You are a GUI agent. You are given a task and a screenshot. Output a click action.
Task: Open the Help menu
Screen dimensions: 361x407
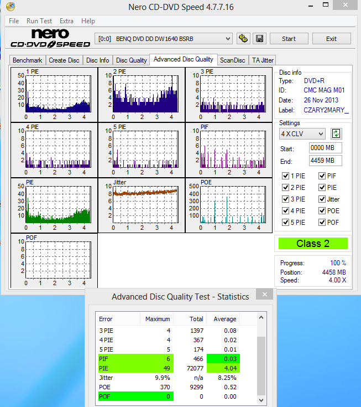tap(88, 21)
